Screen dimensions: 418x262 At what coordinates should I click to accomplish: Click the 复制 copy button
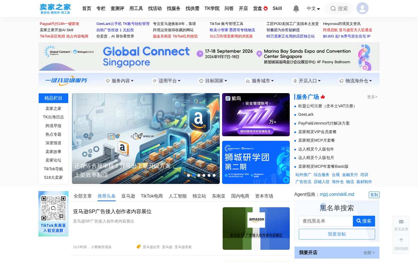point(374,195)
